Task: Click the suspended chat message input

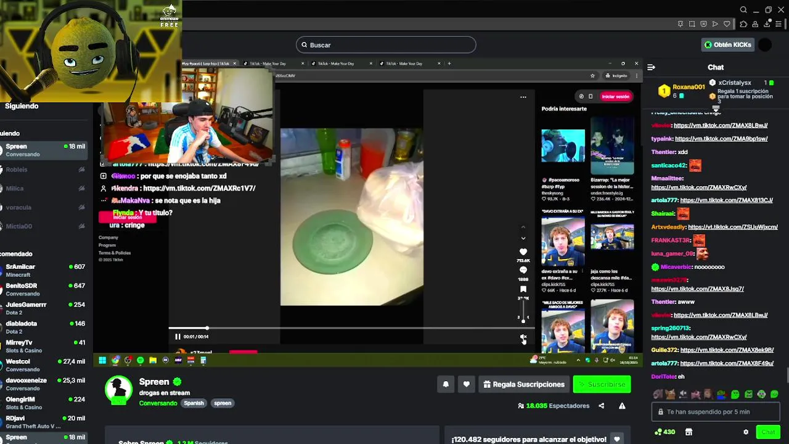Action: 716,412
